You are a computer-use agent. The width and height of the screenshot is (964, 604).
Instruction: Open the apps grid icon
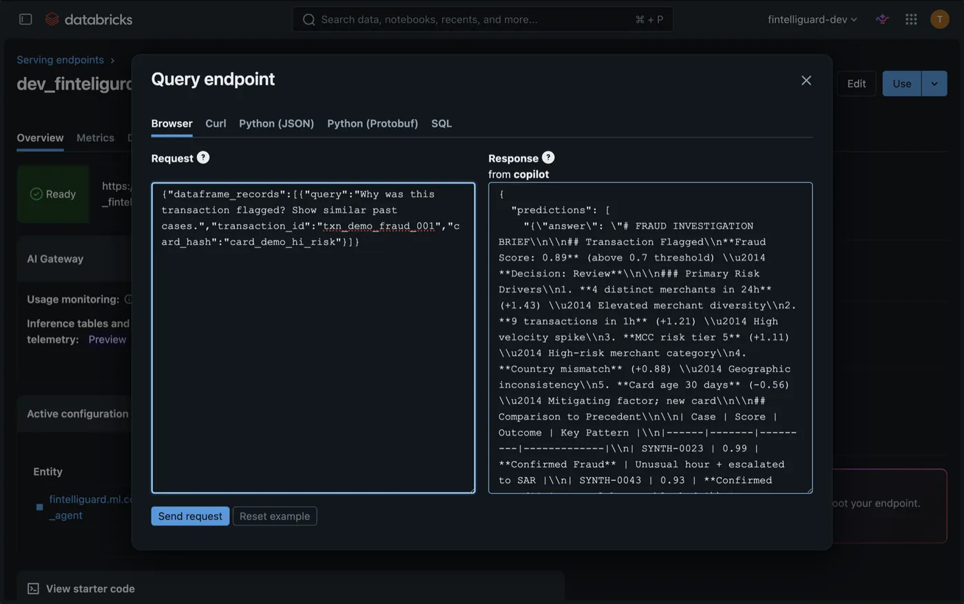pos(911,19)
